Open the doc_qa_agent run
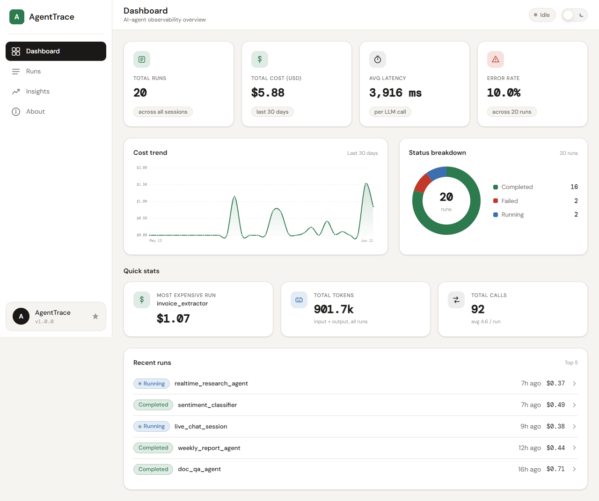Viewport: 599px width, 501px height. click(356, 469)
